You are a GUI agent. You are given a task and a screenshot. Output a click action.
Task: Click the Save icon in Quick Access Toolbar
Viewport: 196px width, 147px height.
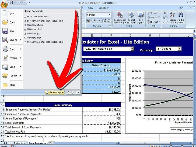click(11, 2)
